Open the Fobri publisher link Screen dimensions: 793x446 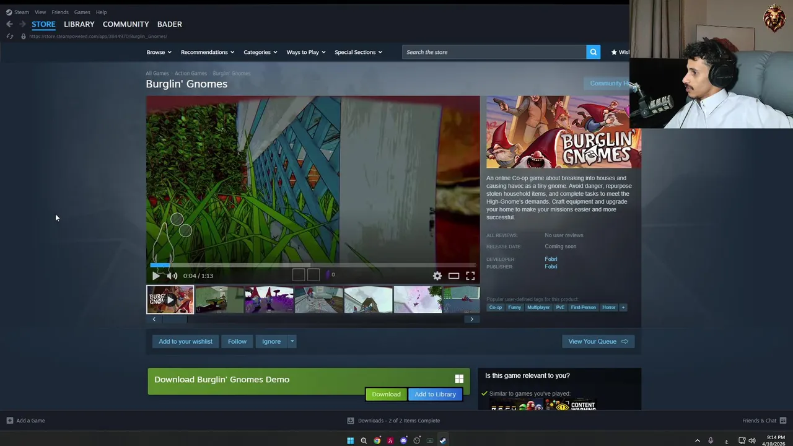coord(551,266)
